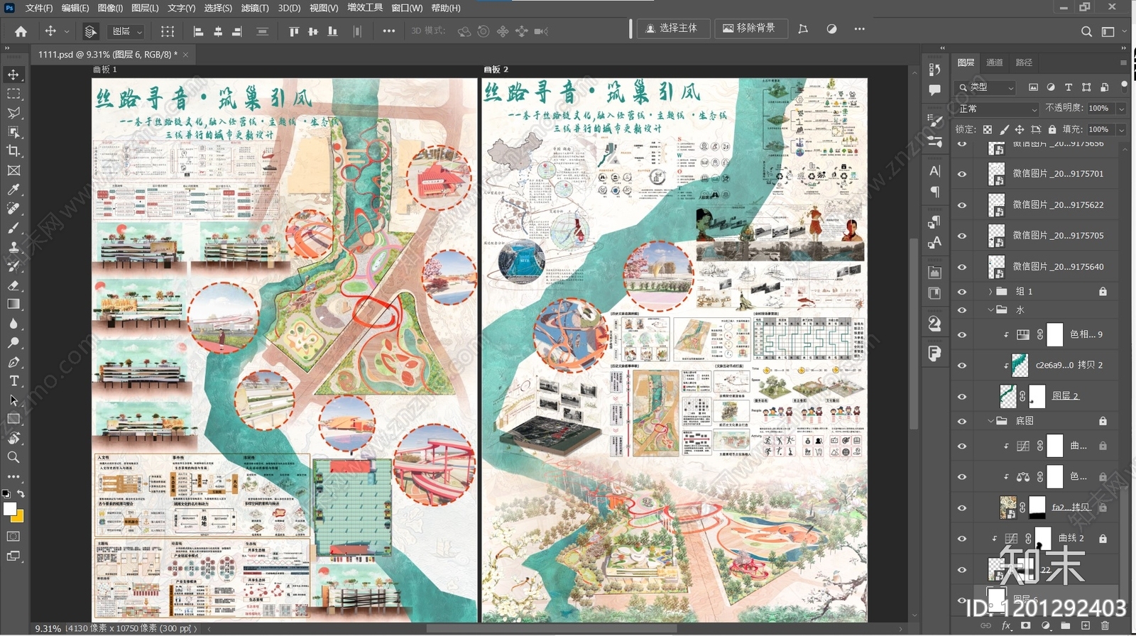The height and width of the screenshot is (636, 1136).
Task: Open the 图像(I) menu
Action: [110, 8]
